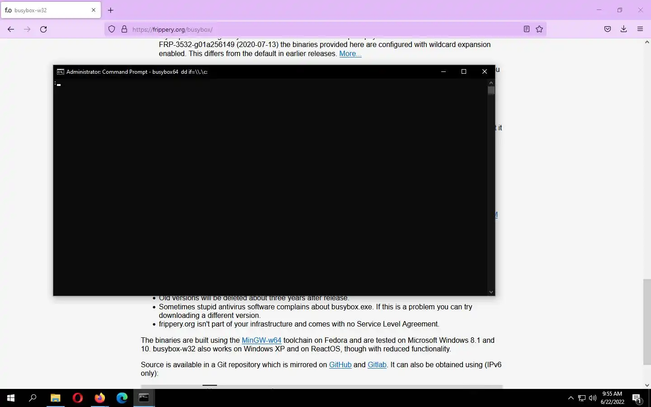Minimize the Command Prompt window

coord(443,71)
